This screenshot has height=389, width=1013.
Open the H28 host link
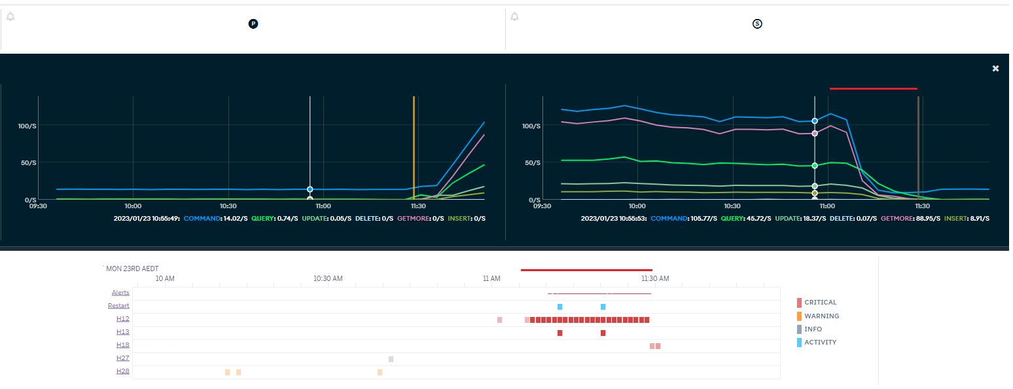(122, 371)
